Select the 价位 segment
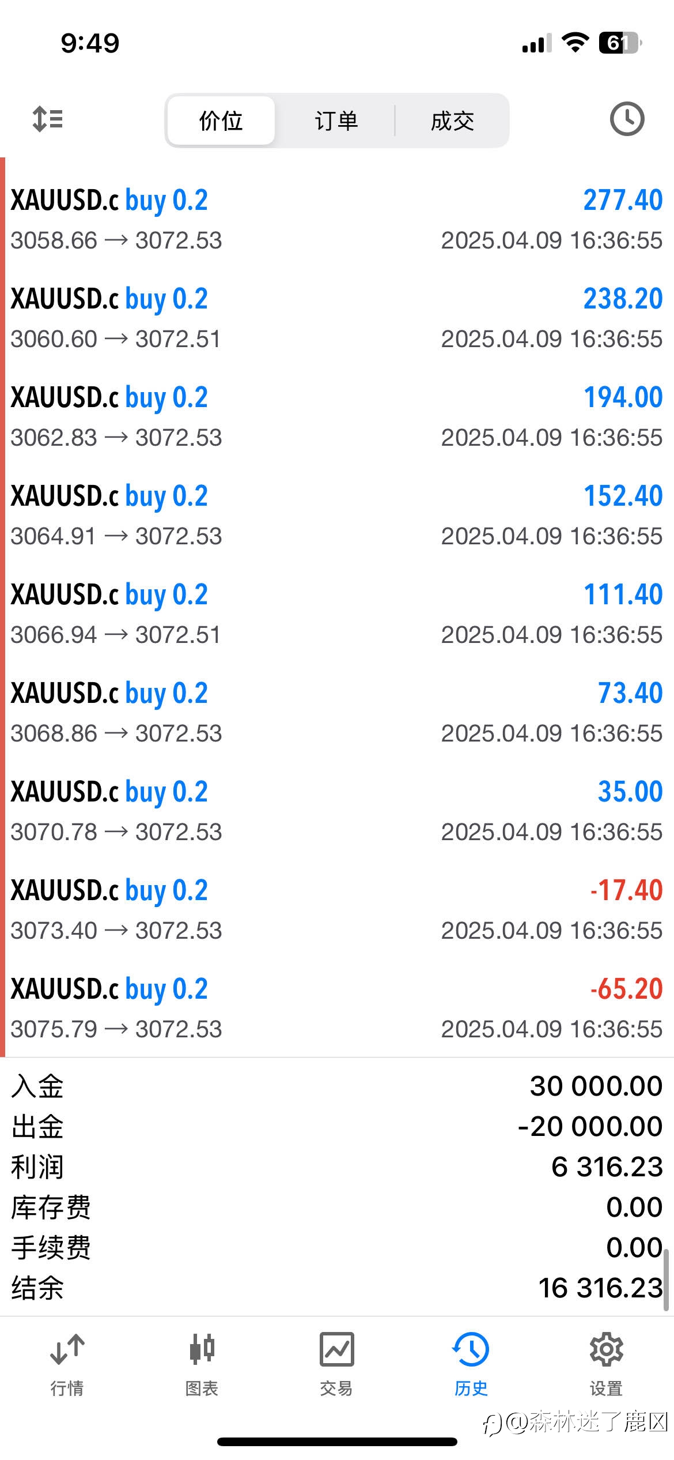The image size is (674, 1460). tap(221, 121)
